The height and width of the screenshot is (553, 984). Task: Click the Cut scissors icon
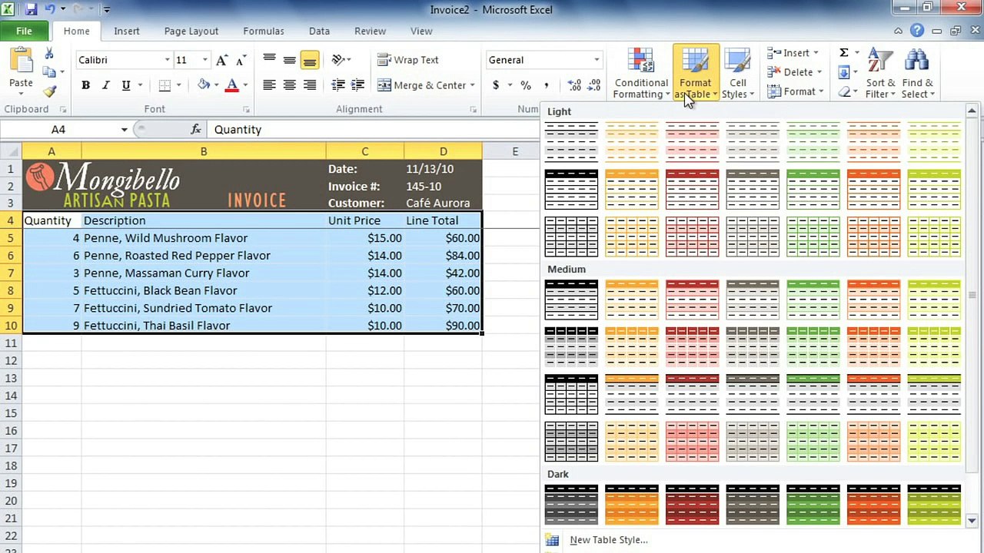pos(49,54)
